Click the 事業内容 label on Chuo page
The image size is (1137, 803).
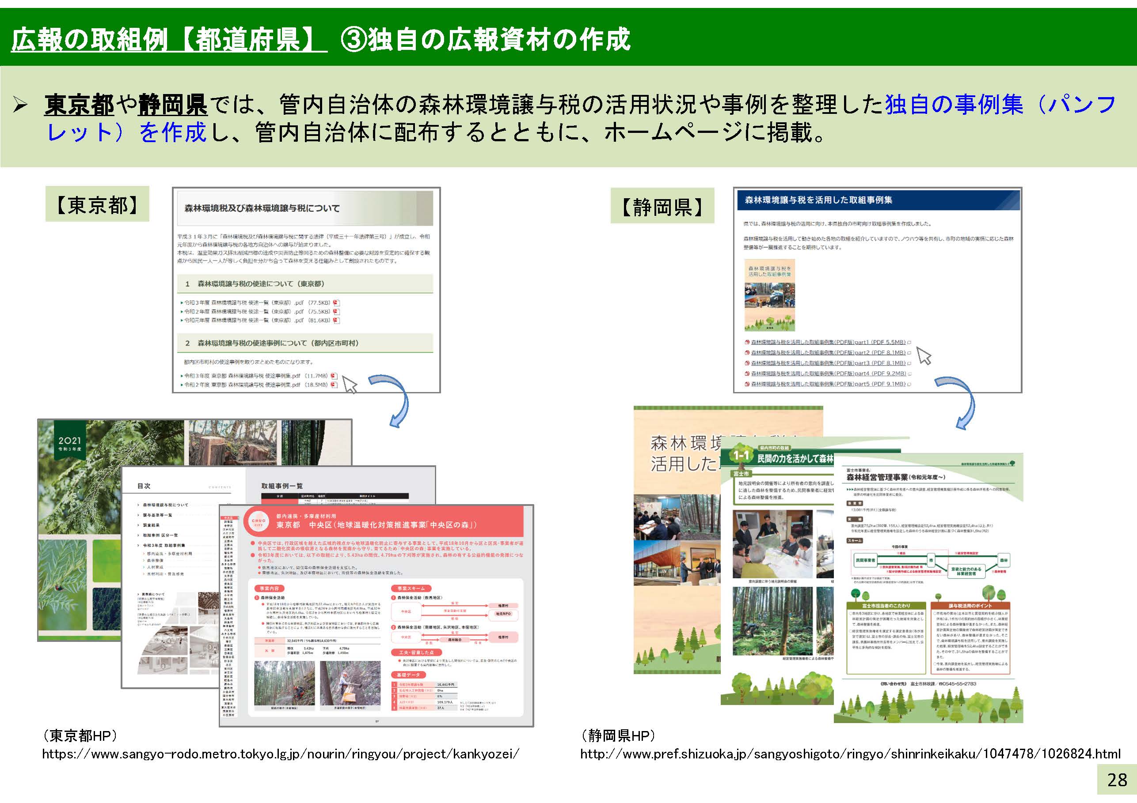(x=269, y=588)
